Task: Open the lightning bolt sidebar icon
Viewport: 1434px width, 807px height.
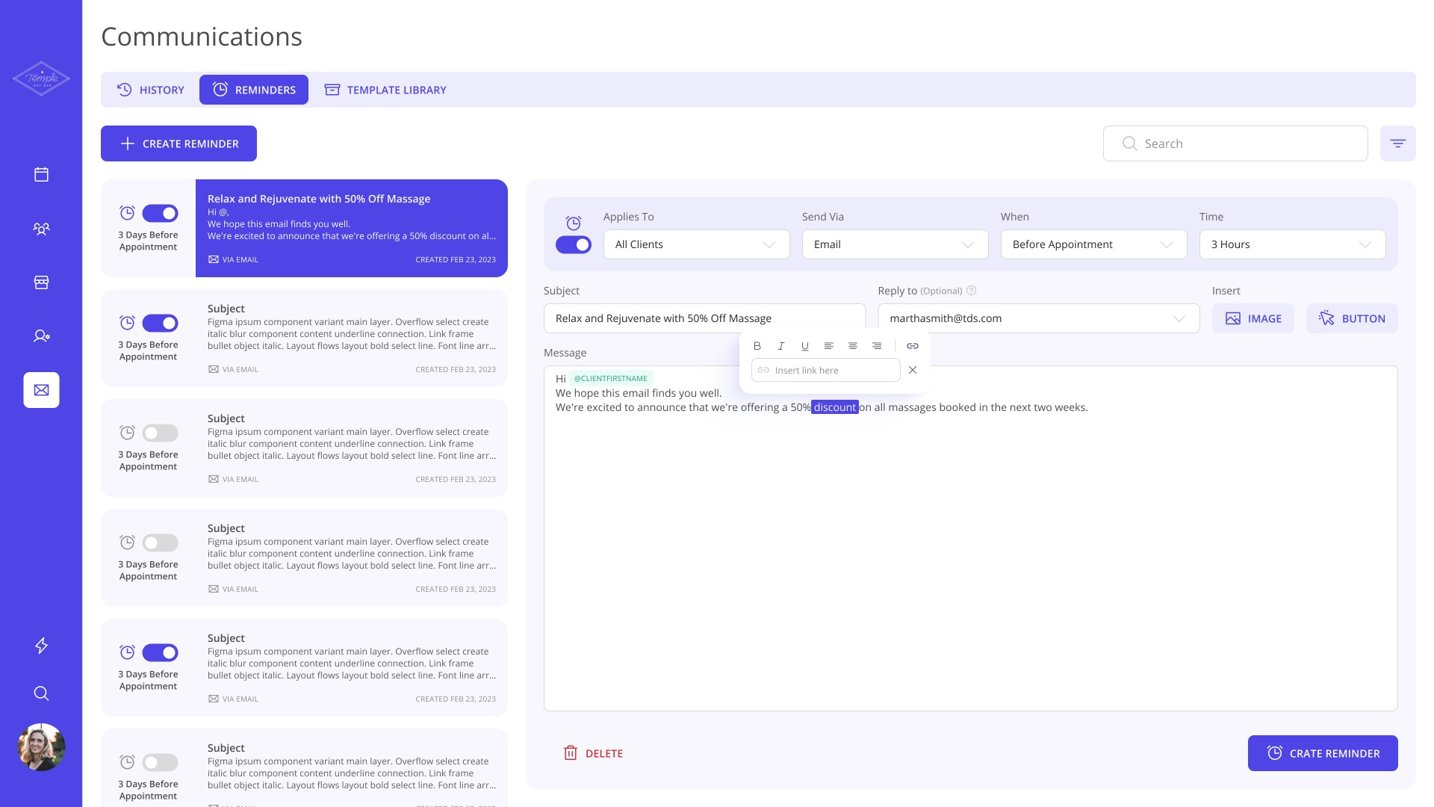Action: [41, 646]
